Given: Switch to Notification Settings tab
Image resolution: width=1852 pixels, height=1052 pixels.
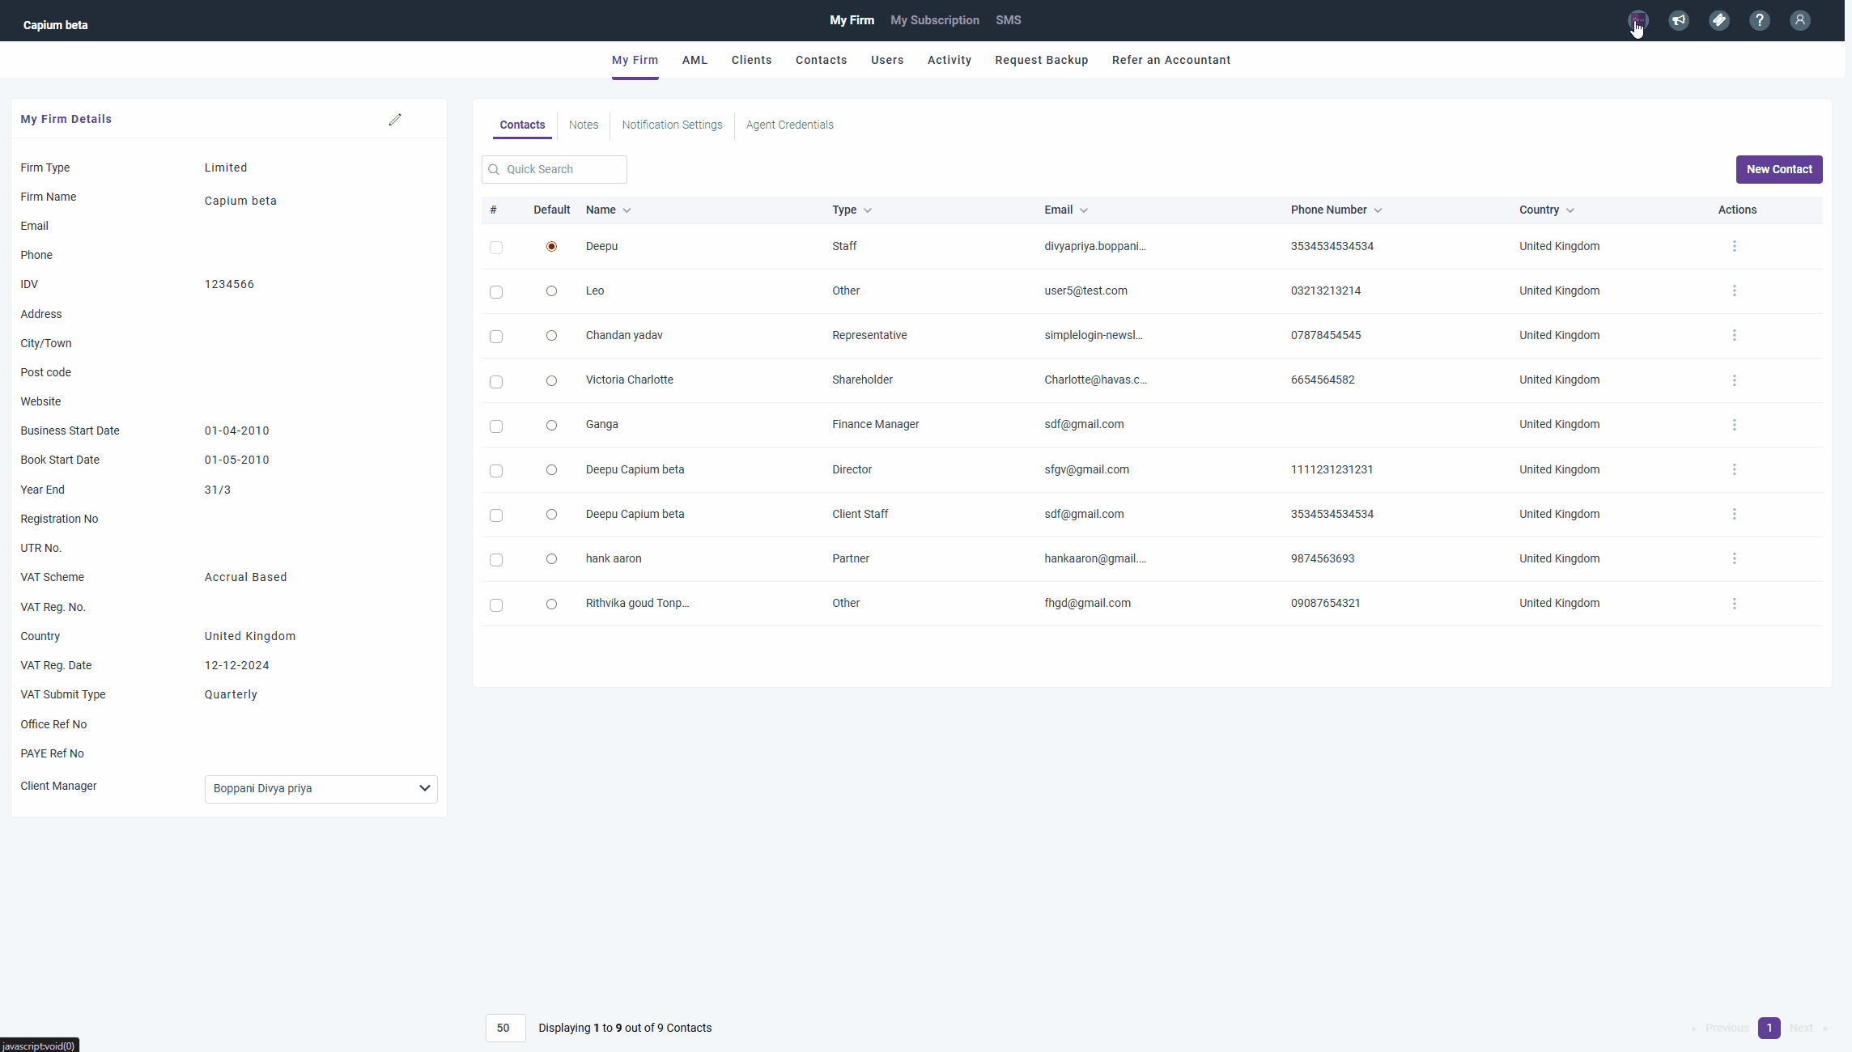Looking at the screenshot, I should 672,125.
